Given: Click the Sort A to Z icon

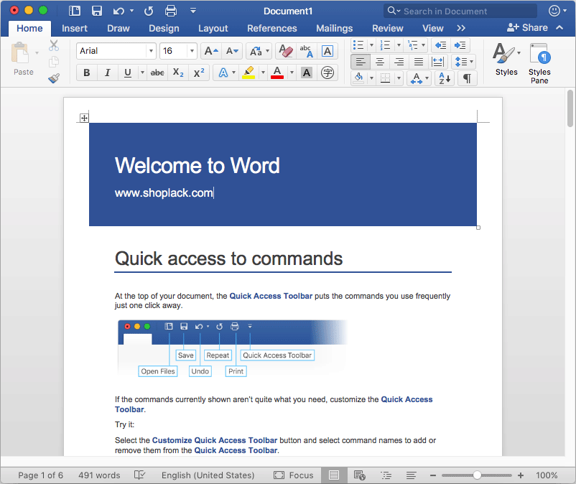Looking at the screenshot, I should (x=445, y=78).
